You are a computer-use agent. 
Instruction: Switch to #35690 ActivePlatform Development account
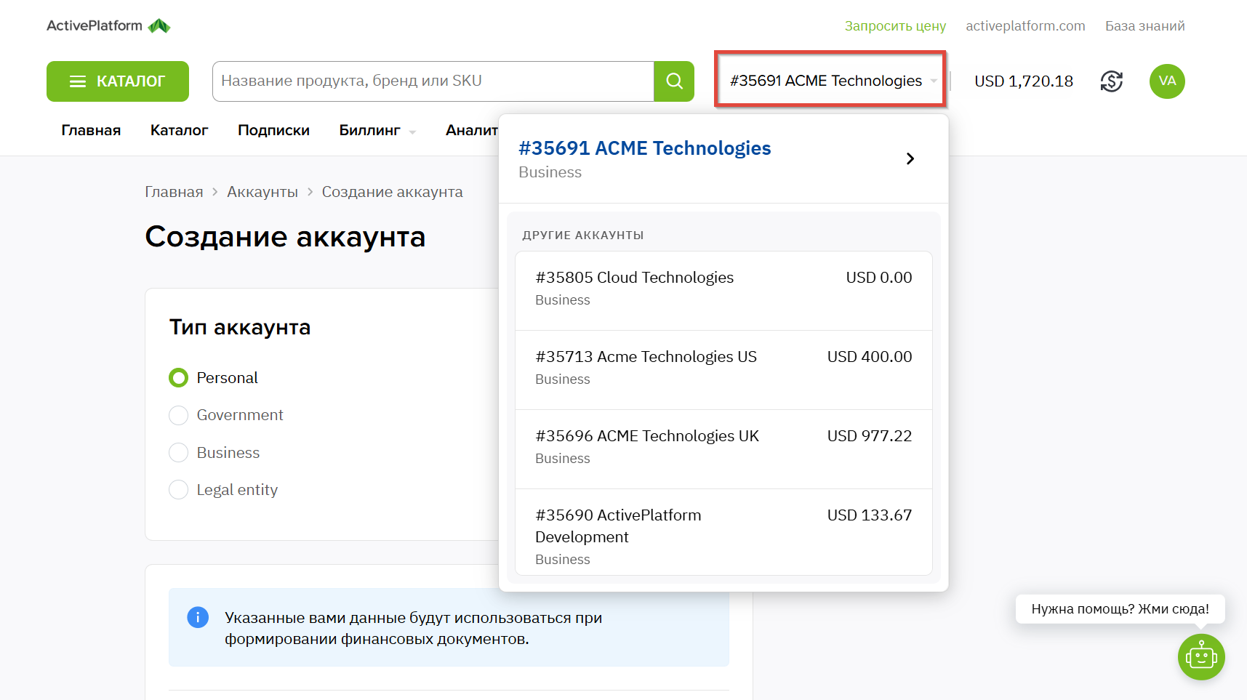point(723,532)
